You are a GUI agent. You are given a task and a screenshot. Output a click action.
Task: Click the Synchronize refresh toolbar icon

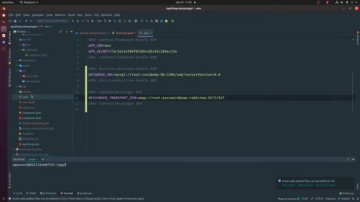point(20,21)
